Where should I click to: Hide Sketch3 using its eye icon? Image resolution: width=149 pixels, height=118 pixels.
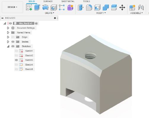click(16, 60)
